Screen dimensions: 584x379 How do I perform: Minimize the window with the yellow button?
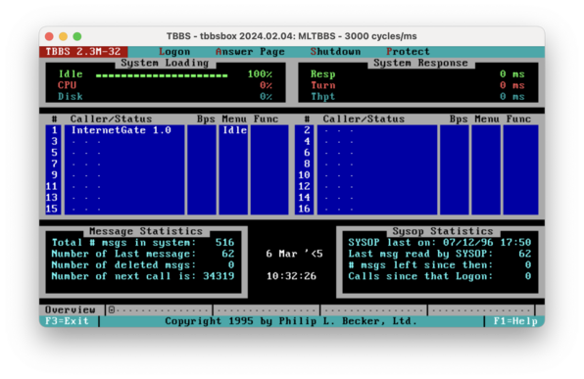click(63, 36)
